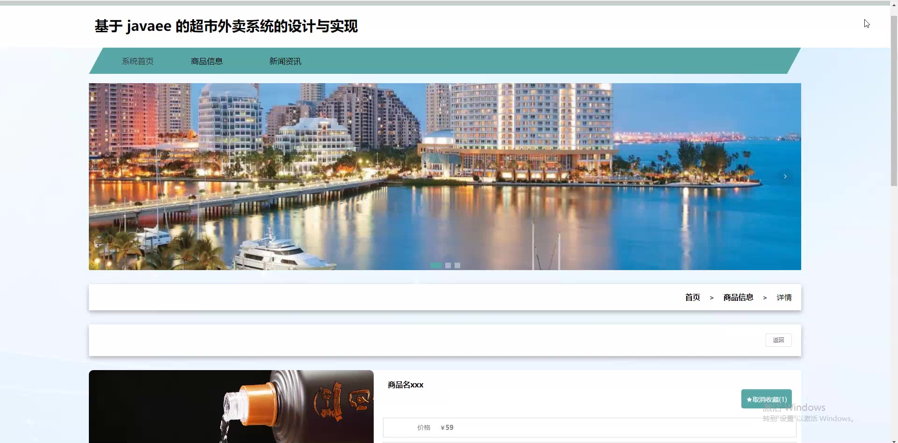Click the product name 商品名xxx
898x443 pixels.
pyautogui.click(x=406, y=385)
